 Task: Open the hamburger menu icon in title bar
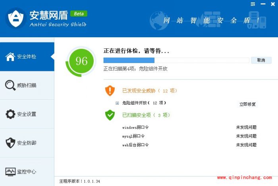[x=253, y=4]
